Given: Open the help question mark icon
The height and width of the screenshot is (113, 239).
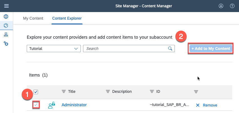Looking at the screenshot, I should tap(232, 6).
